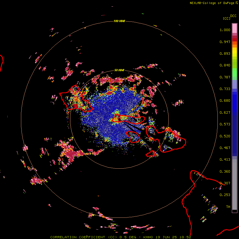Click the 50 NMI range ring label

tap(119, 70)
